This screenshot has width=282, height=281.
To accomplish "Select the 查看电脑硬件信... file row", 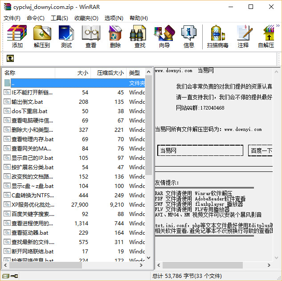I will pos(74,120).
